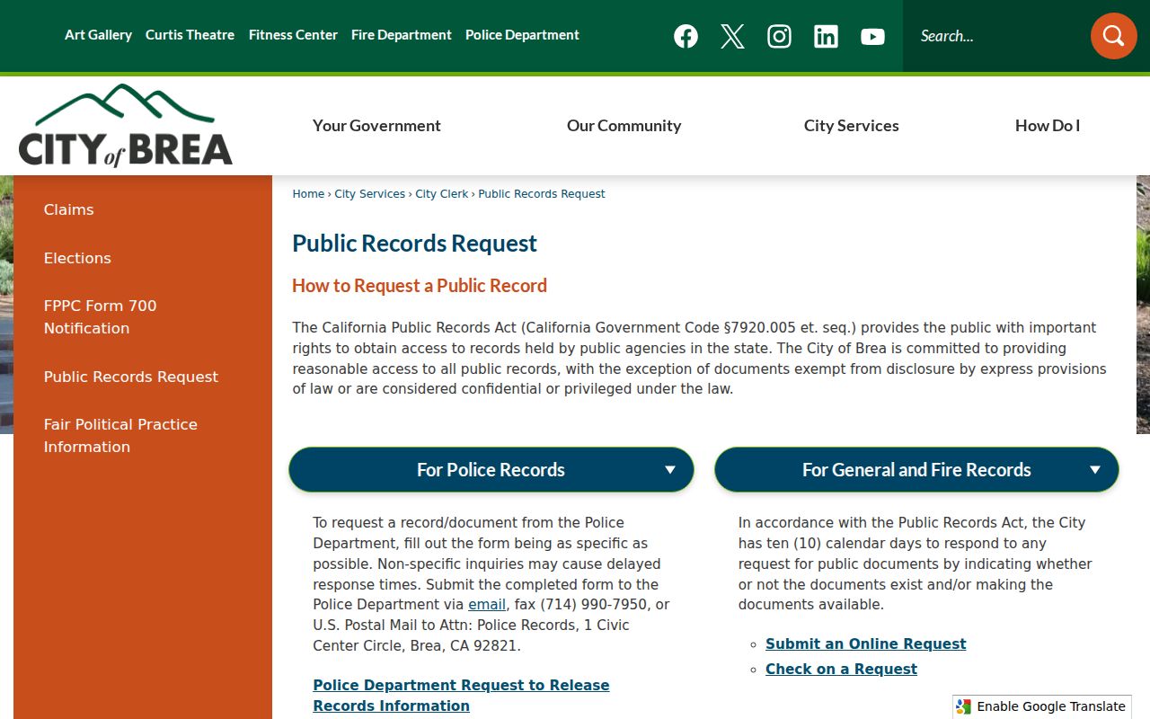Open the Police Department header link

[x=522, y=35]
